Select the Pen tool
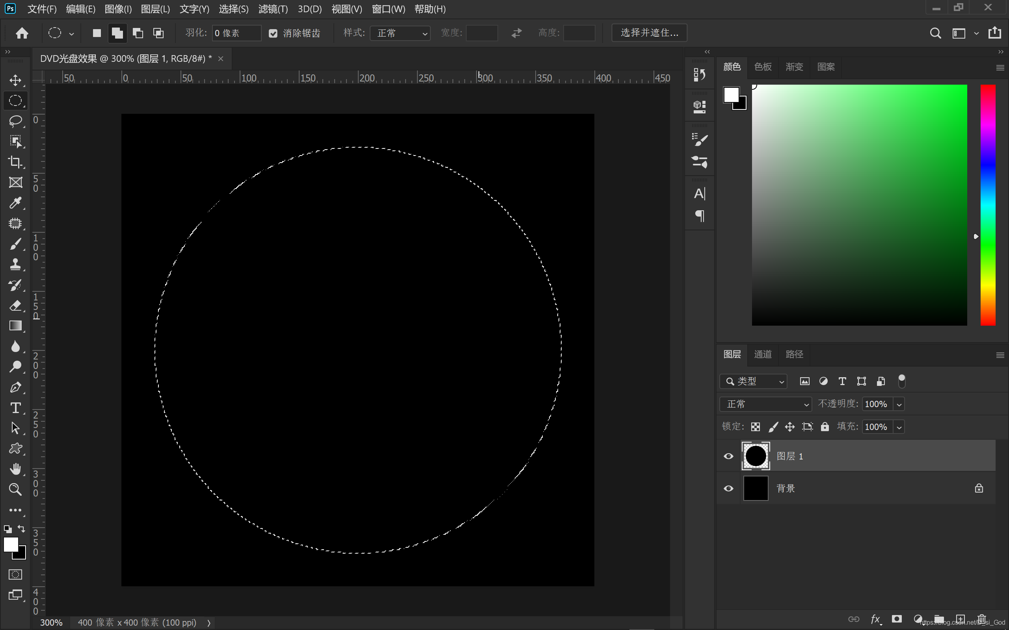 [x=15, y=387]
